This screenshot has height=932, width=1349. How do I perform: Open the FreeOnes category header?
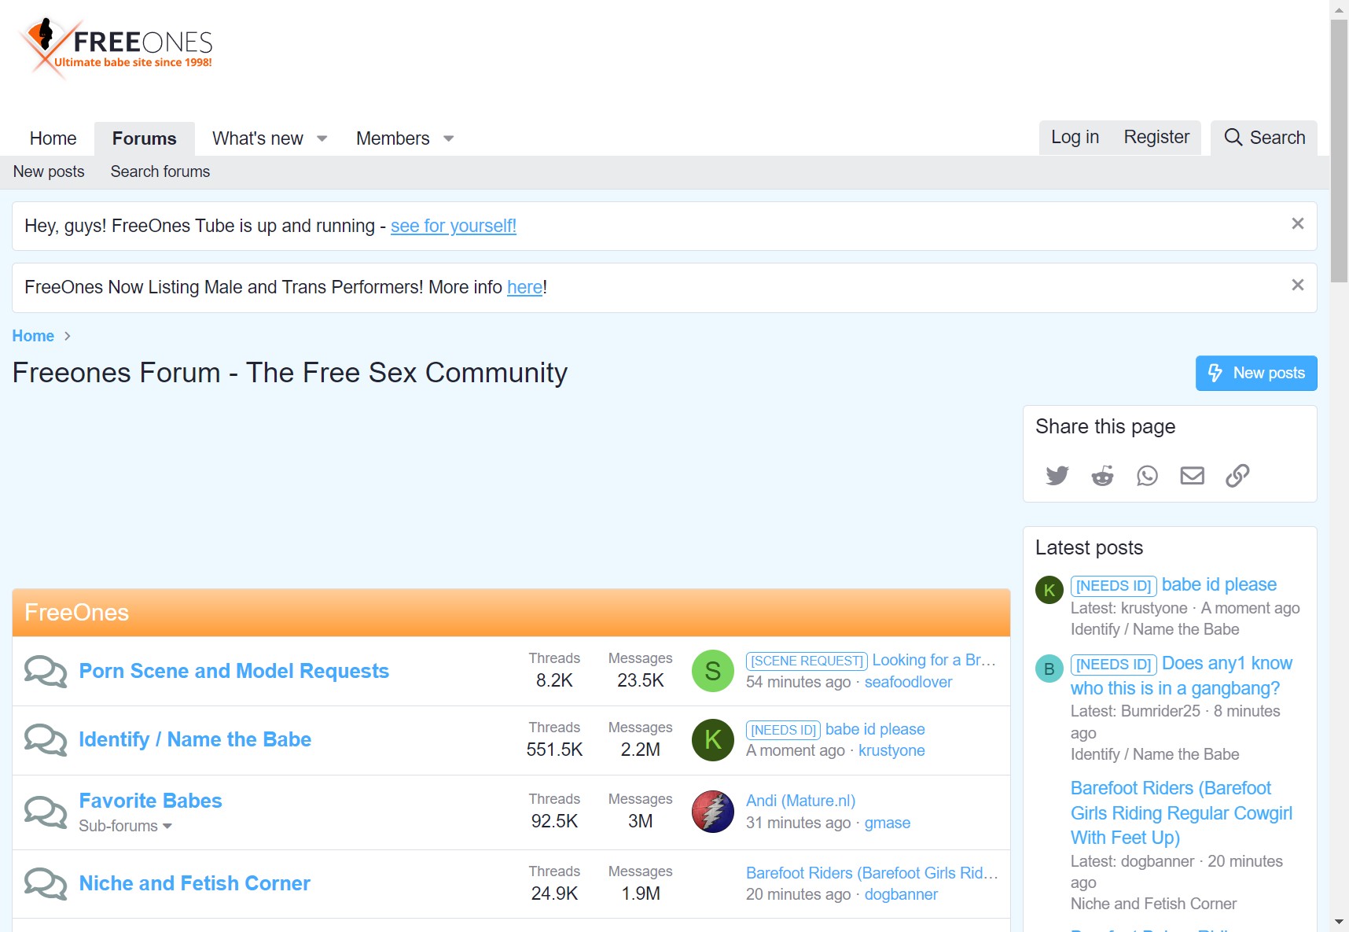tap(77, 613)
